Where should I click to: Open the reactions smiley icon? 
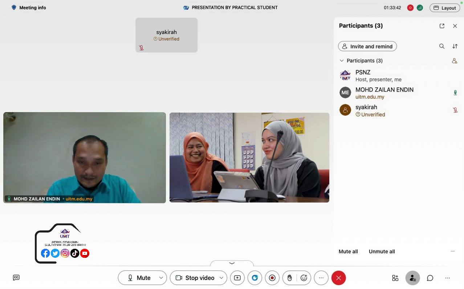[304, 278]
